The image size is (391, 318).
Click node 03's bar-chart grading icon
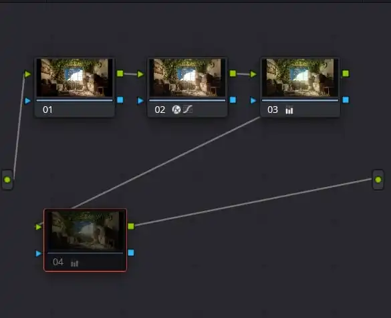(289, 110)
